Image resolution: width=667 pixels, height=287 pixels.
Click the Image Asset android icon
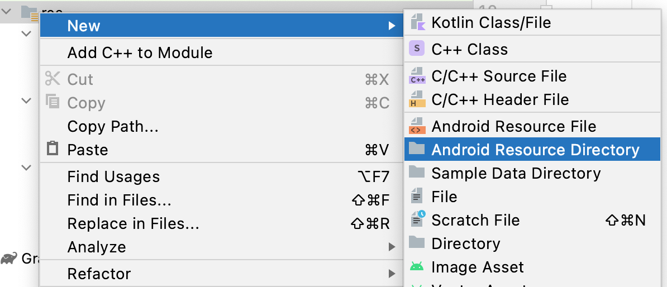417,267
